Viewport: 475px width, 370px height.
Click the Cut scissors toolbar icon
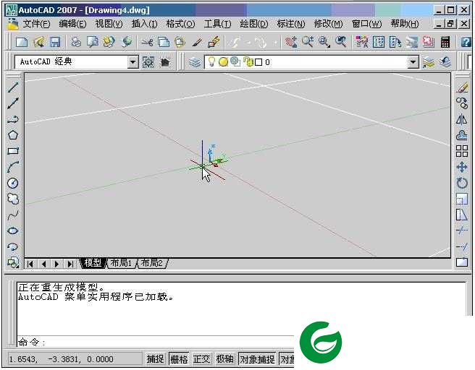pyautogui.click(x=147, y=43)
